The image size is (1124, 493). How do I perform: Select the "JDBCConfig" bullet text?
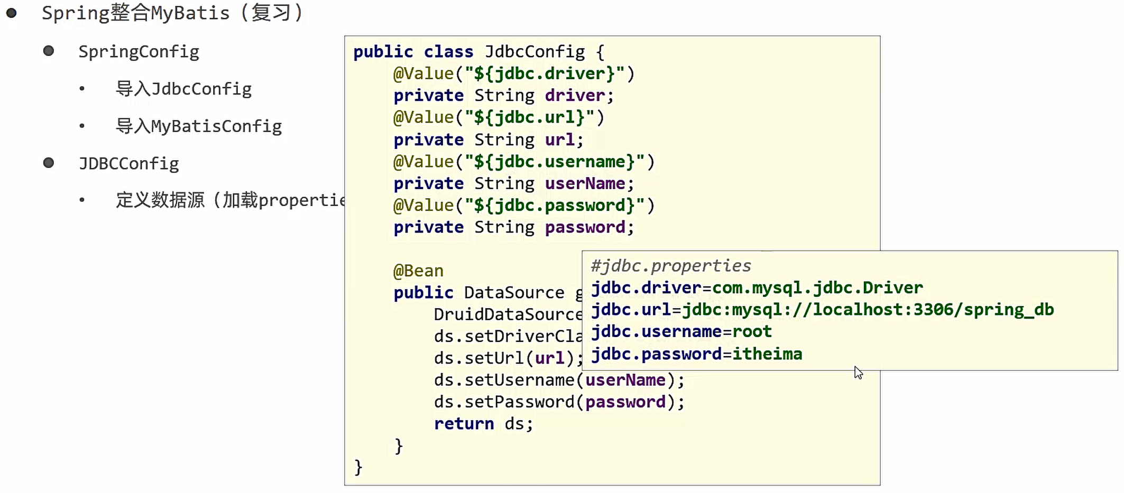pyautogui.click(x=128, y=164)
